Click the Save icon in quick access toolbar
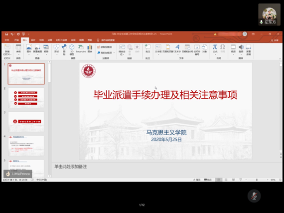284x213 pixels. [x=6, y=34]
